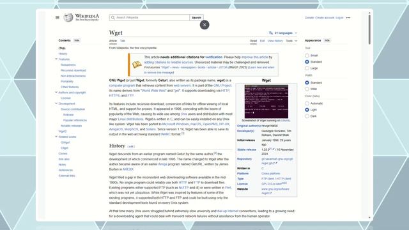
Task: Open the World Wide Web link
Action: coord(153,91)
